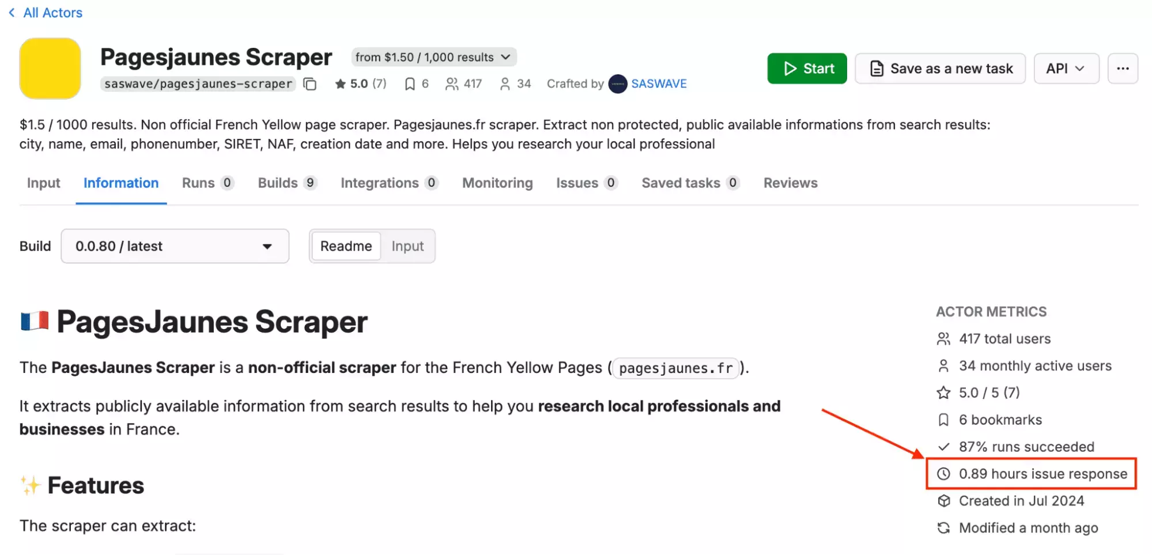The image size is (1152, 555).
Task: Start the actor with green Start button
Action: coord(807,69)
